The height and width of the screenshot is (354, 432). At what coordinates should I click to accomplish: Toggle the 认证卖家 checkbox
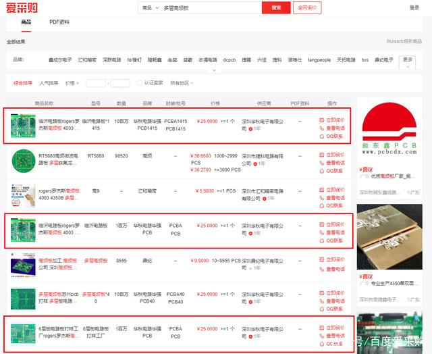point(140,82)
